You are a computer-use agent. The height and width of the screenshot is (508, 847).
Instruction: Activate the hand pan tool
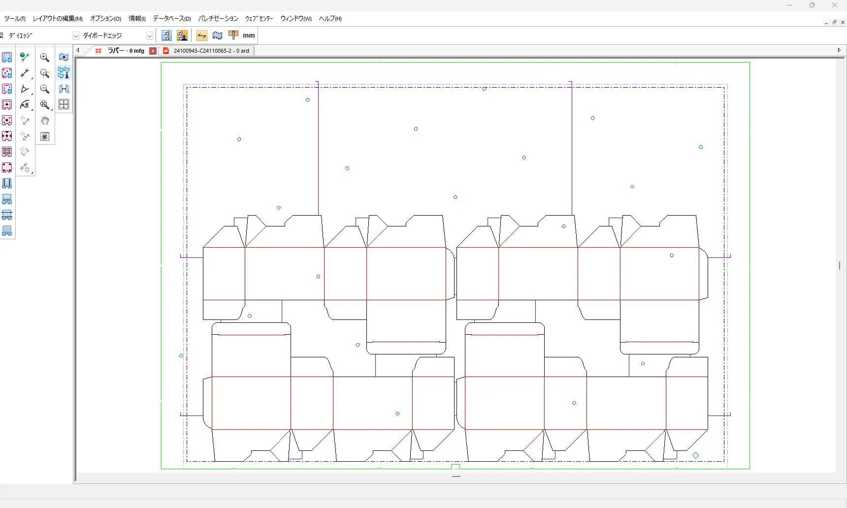coord(45,121)
